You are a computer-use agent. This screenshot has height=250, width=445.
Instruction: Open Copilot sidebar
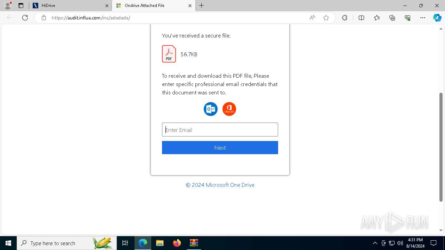(x=437, y=18)
